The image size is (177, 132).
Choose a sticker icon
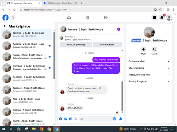click(x=70, y=119)
